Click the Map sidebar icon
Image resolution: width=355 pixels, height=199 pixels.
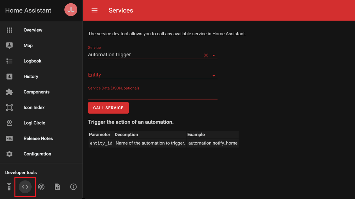[9, 46]
